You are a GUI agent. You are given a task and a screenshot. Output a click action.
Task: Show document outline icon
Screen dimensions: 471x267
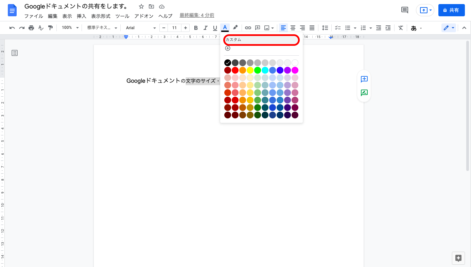pyautogui.click(x=15, y=53)
